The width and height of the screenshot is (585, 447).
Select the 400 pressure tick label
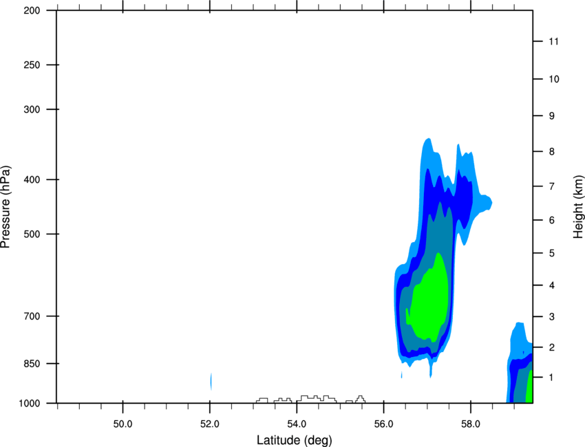[x=32, y=179]
